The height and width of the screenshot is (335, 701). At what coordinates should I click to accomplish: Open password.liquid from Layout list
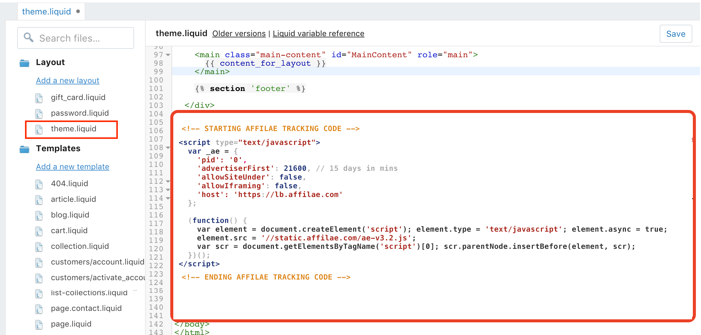click(x=80, y=113)
